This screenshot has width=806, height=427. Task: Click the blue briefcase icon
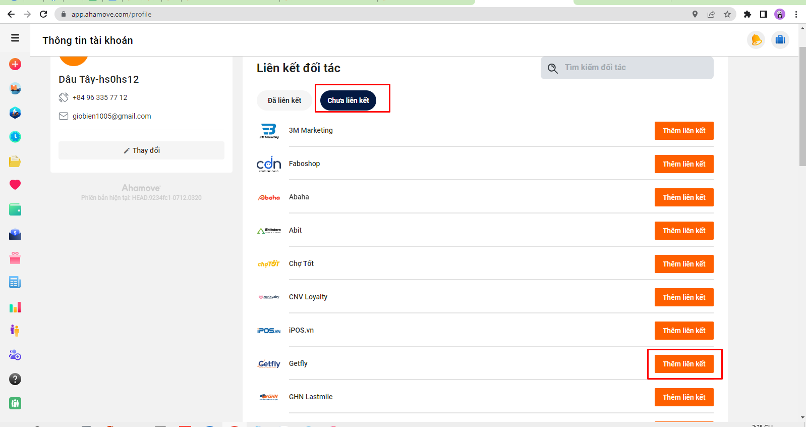(x=780, y=40)
